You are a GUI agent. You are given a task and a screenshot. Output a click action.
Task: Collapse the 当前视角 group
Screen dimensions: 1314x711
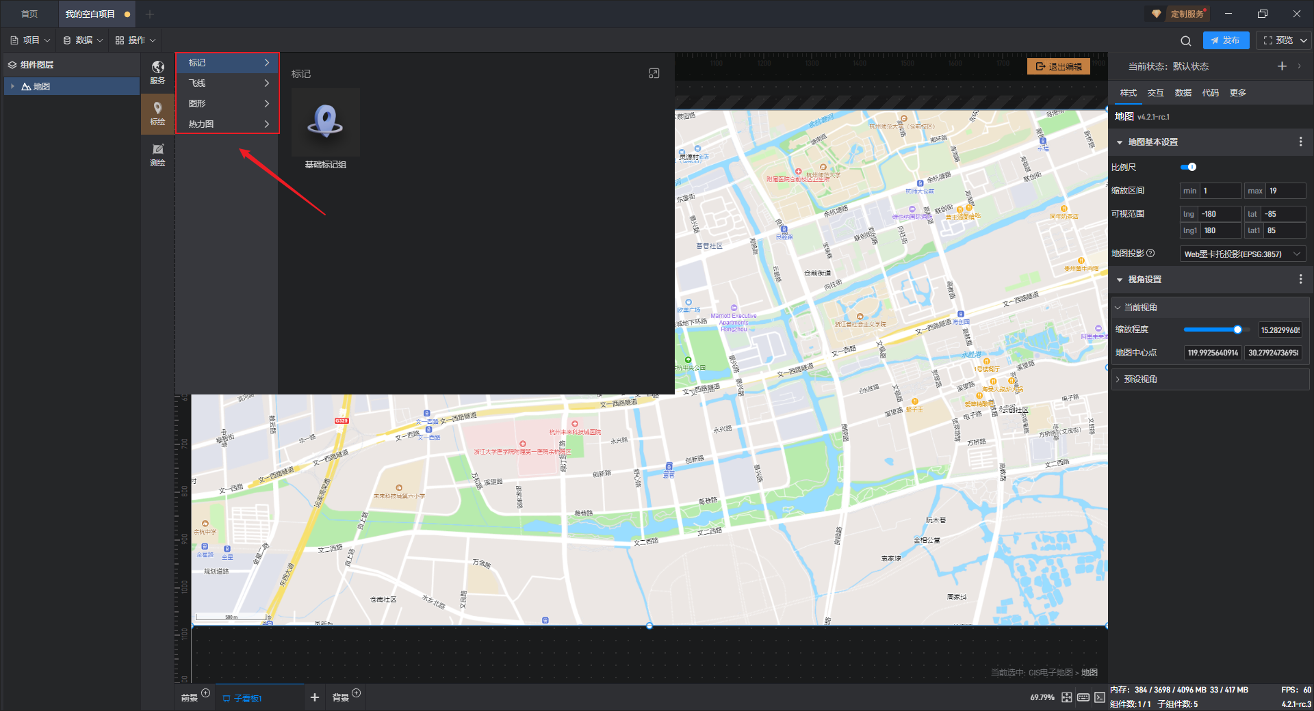[x=1118, y=308]
